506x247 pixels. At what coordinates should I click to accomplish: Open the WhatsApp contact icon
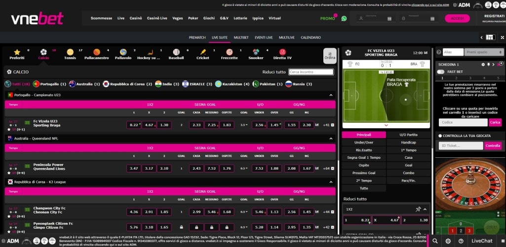(x=344, y=18)
